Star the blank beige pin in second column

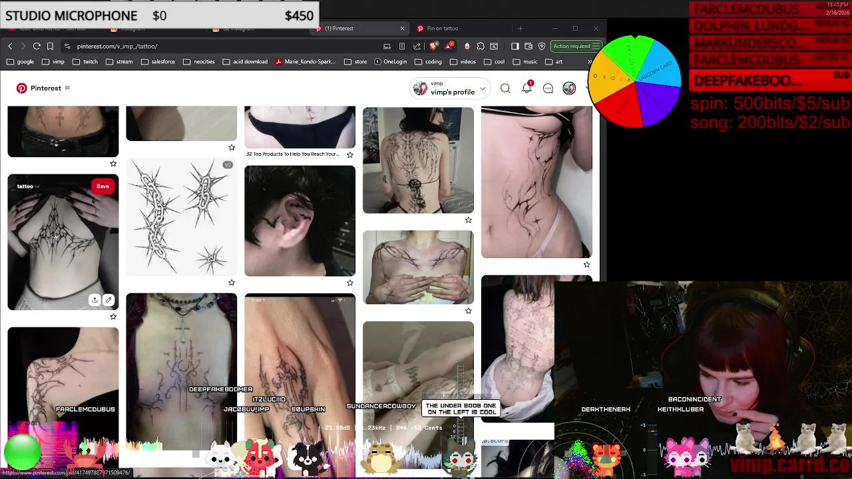(x=232, y=147)
